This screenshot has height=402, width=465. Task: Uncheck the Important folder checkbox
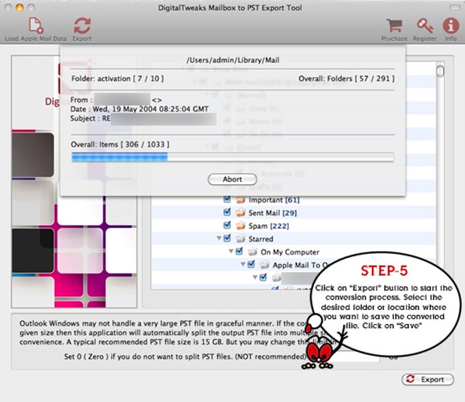227,199
